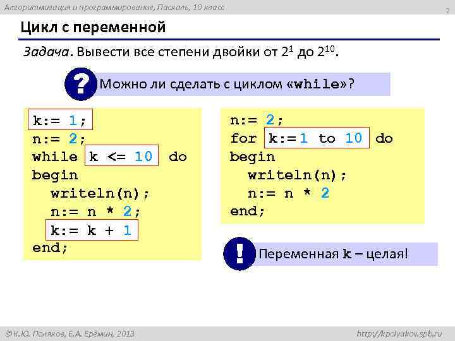This screenshot has height=341, width=455.
Task: Click 'n:= n * 2;' in the left code block
Action: click(x=95, y=212)
